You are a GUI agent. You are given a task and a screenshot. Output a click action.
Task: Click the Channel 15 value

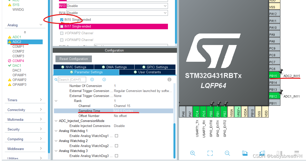[x=122, y=106]
